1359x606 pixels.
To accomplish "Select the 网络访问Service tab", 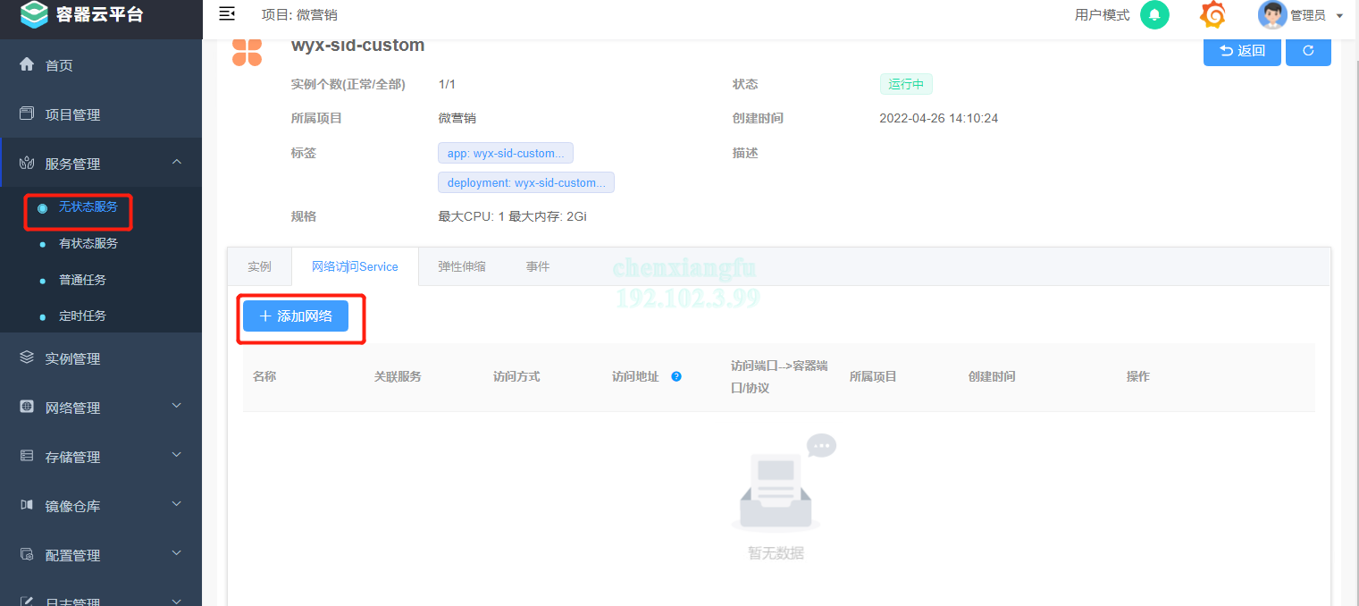I will click(355, 266).
